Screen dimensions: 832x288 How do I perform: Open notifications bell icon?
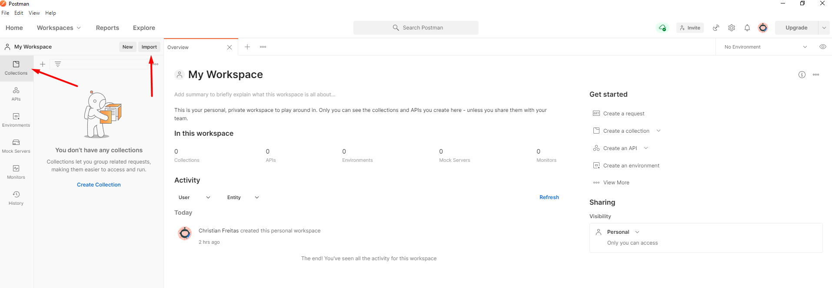click(747, 28)
